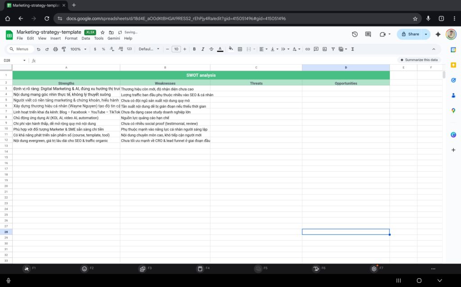Screen dimensions: 461x287
Task: Open the zoom 100% dropdown
Action: (78, 49)
